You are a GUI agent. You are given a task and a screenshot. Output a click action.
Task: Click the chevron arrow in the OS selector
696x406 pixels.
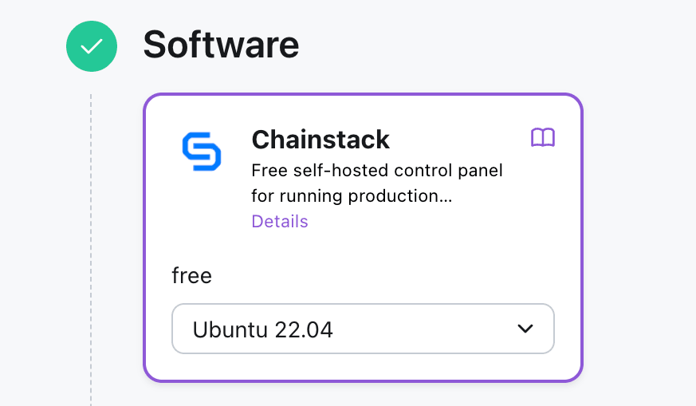click(x=525, y=329)
